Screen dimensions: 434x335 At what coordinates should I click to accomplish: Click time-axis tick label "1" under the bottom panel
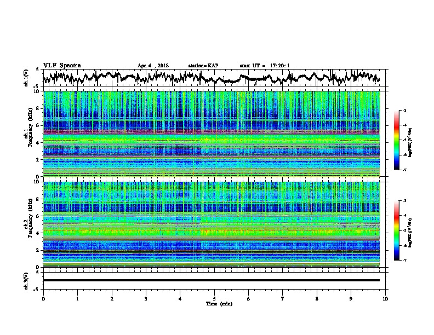pos(77,299)
